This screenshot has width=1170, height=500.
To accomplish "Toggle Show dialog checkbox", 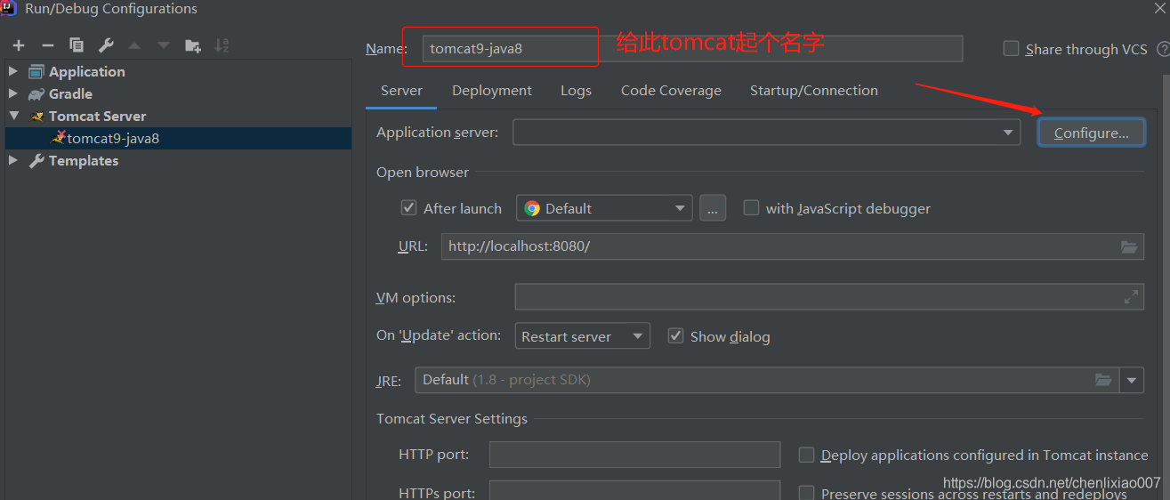I will (x=675, y=336).
